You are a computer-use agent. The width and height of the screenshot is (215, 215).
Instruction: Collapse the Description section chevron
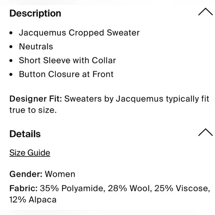205,12
